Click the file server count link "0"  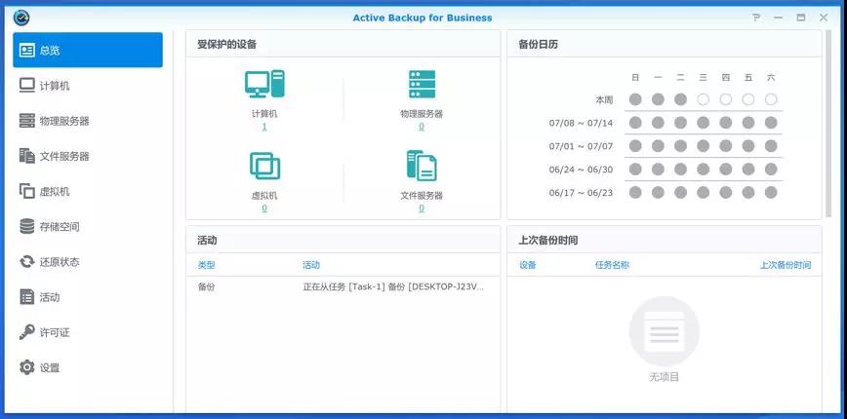tap(422, 208)
